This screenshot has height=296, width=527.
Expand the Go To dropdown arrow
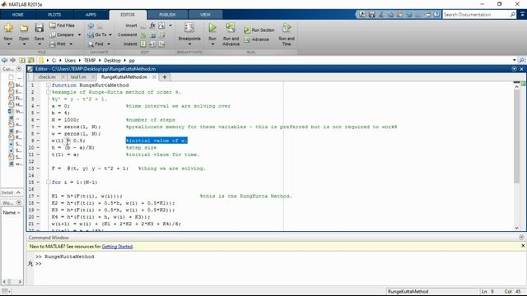pos(110,35)
